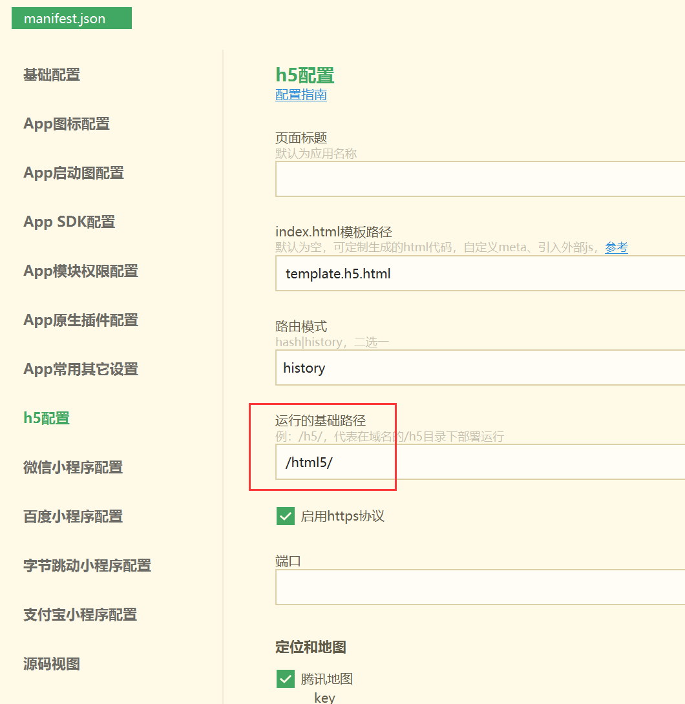Open the 配置指南 link

coord(301,95)
